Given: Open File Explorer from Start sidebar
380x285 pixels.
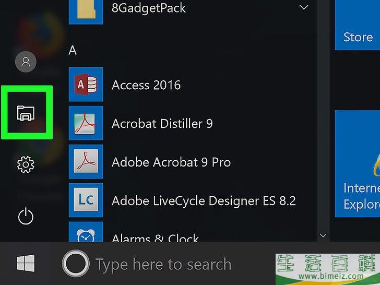Looking at the screenshot, I should point(26,113).
